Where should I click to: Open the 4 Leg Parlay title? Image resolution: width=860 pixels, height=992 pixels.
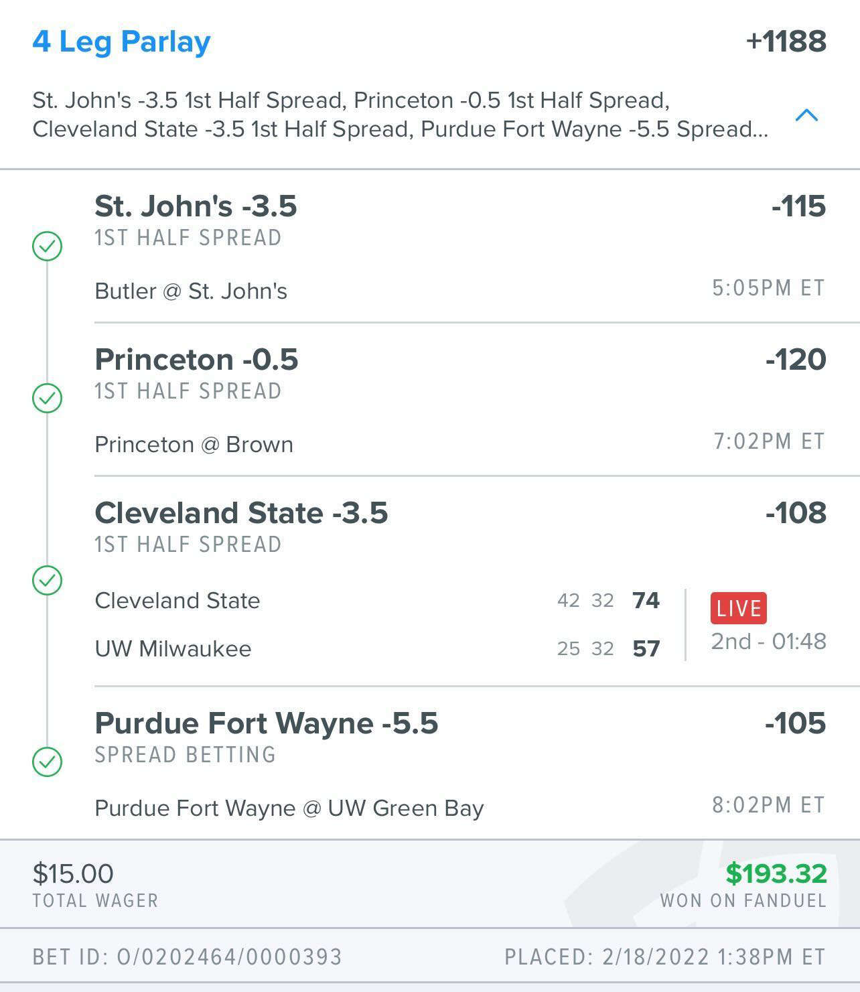point(121,42)
